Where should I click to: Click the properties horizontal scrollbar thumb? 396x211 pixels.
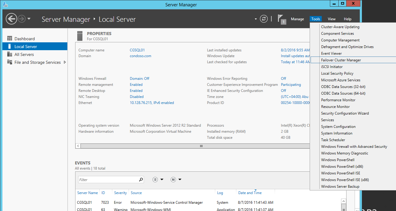point(201,146)
